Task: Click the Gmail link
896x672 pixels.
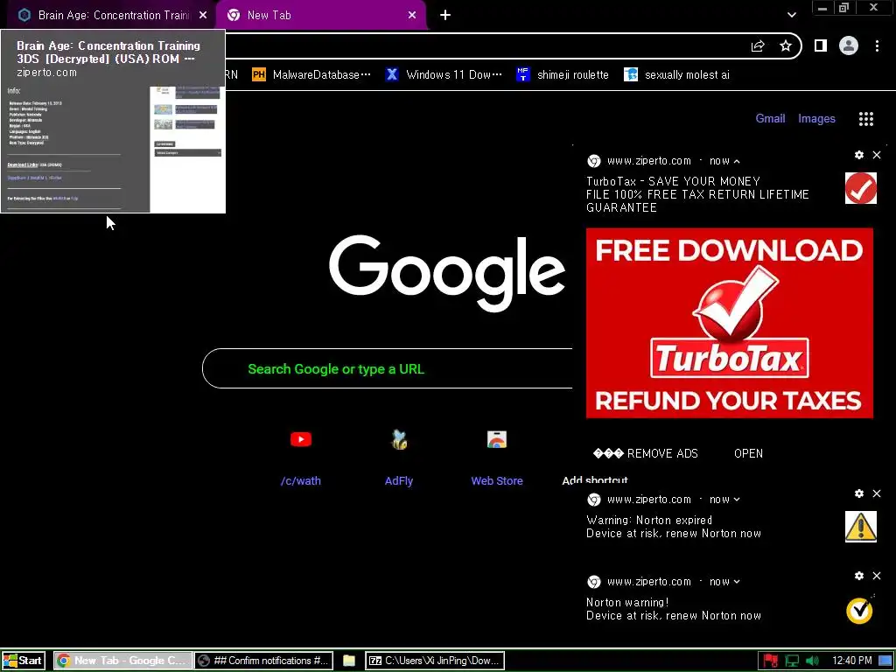Action: click(770, 118)
